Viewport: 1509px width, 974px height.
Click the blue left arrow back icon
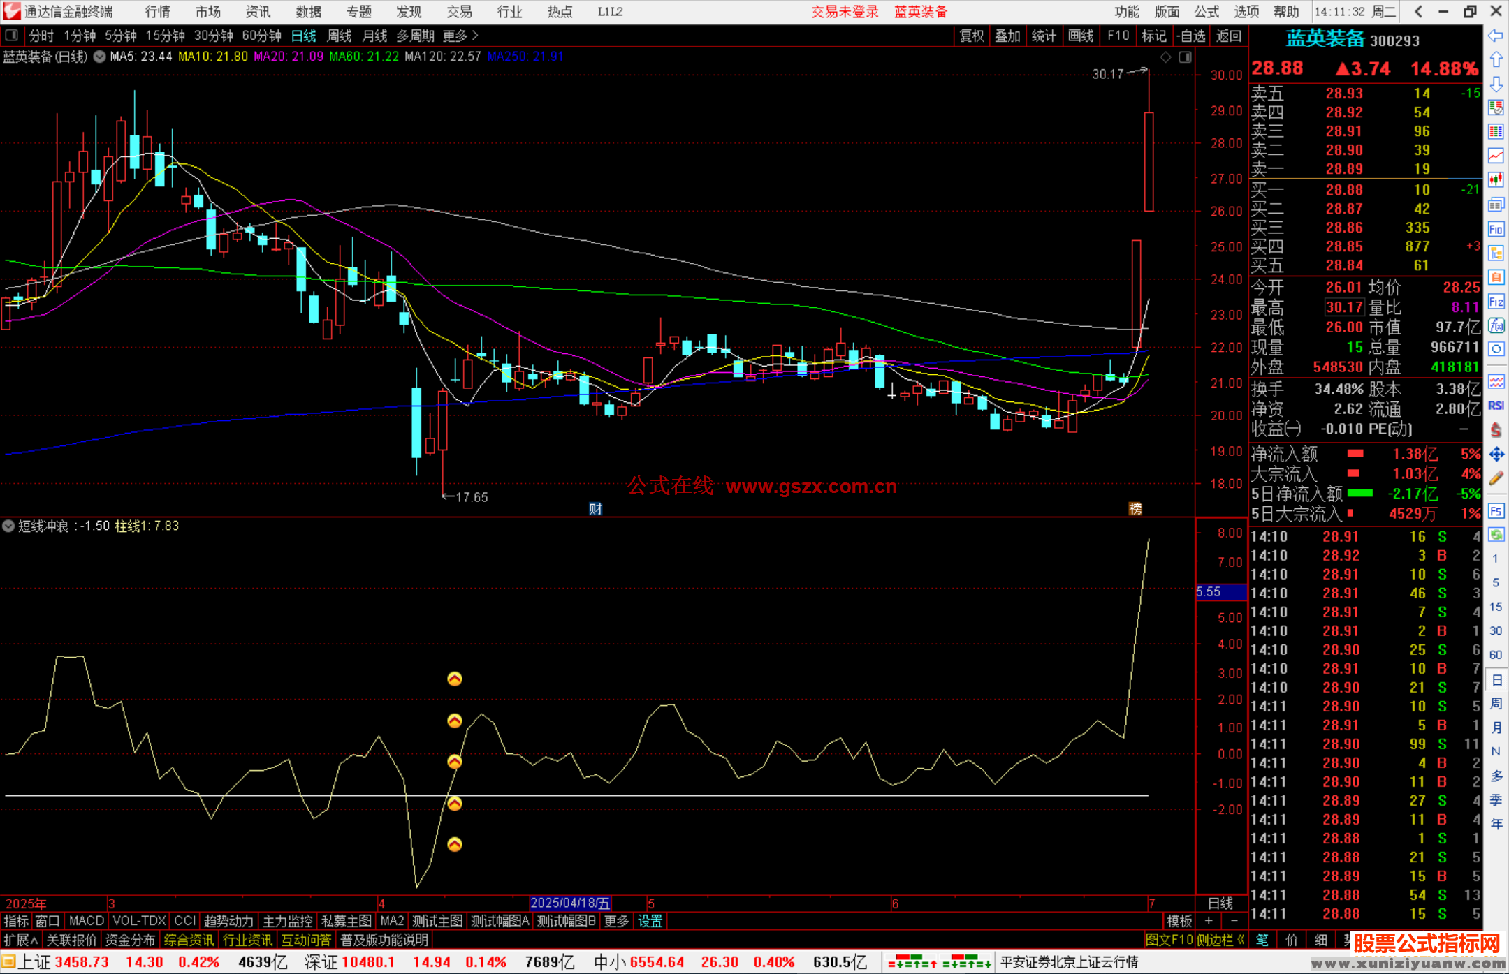click(x=1496, y=36)
